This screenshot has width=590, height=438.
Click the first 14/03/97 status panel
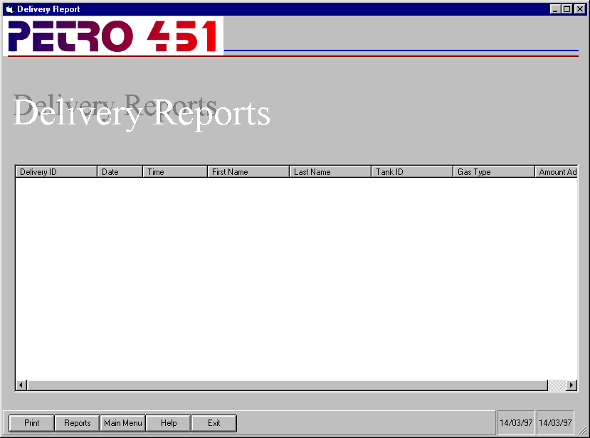point(516,423)
